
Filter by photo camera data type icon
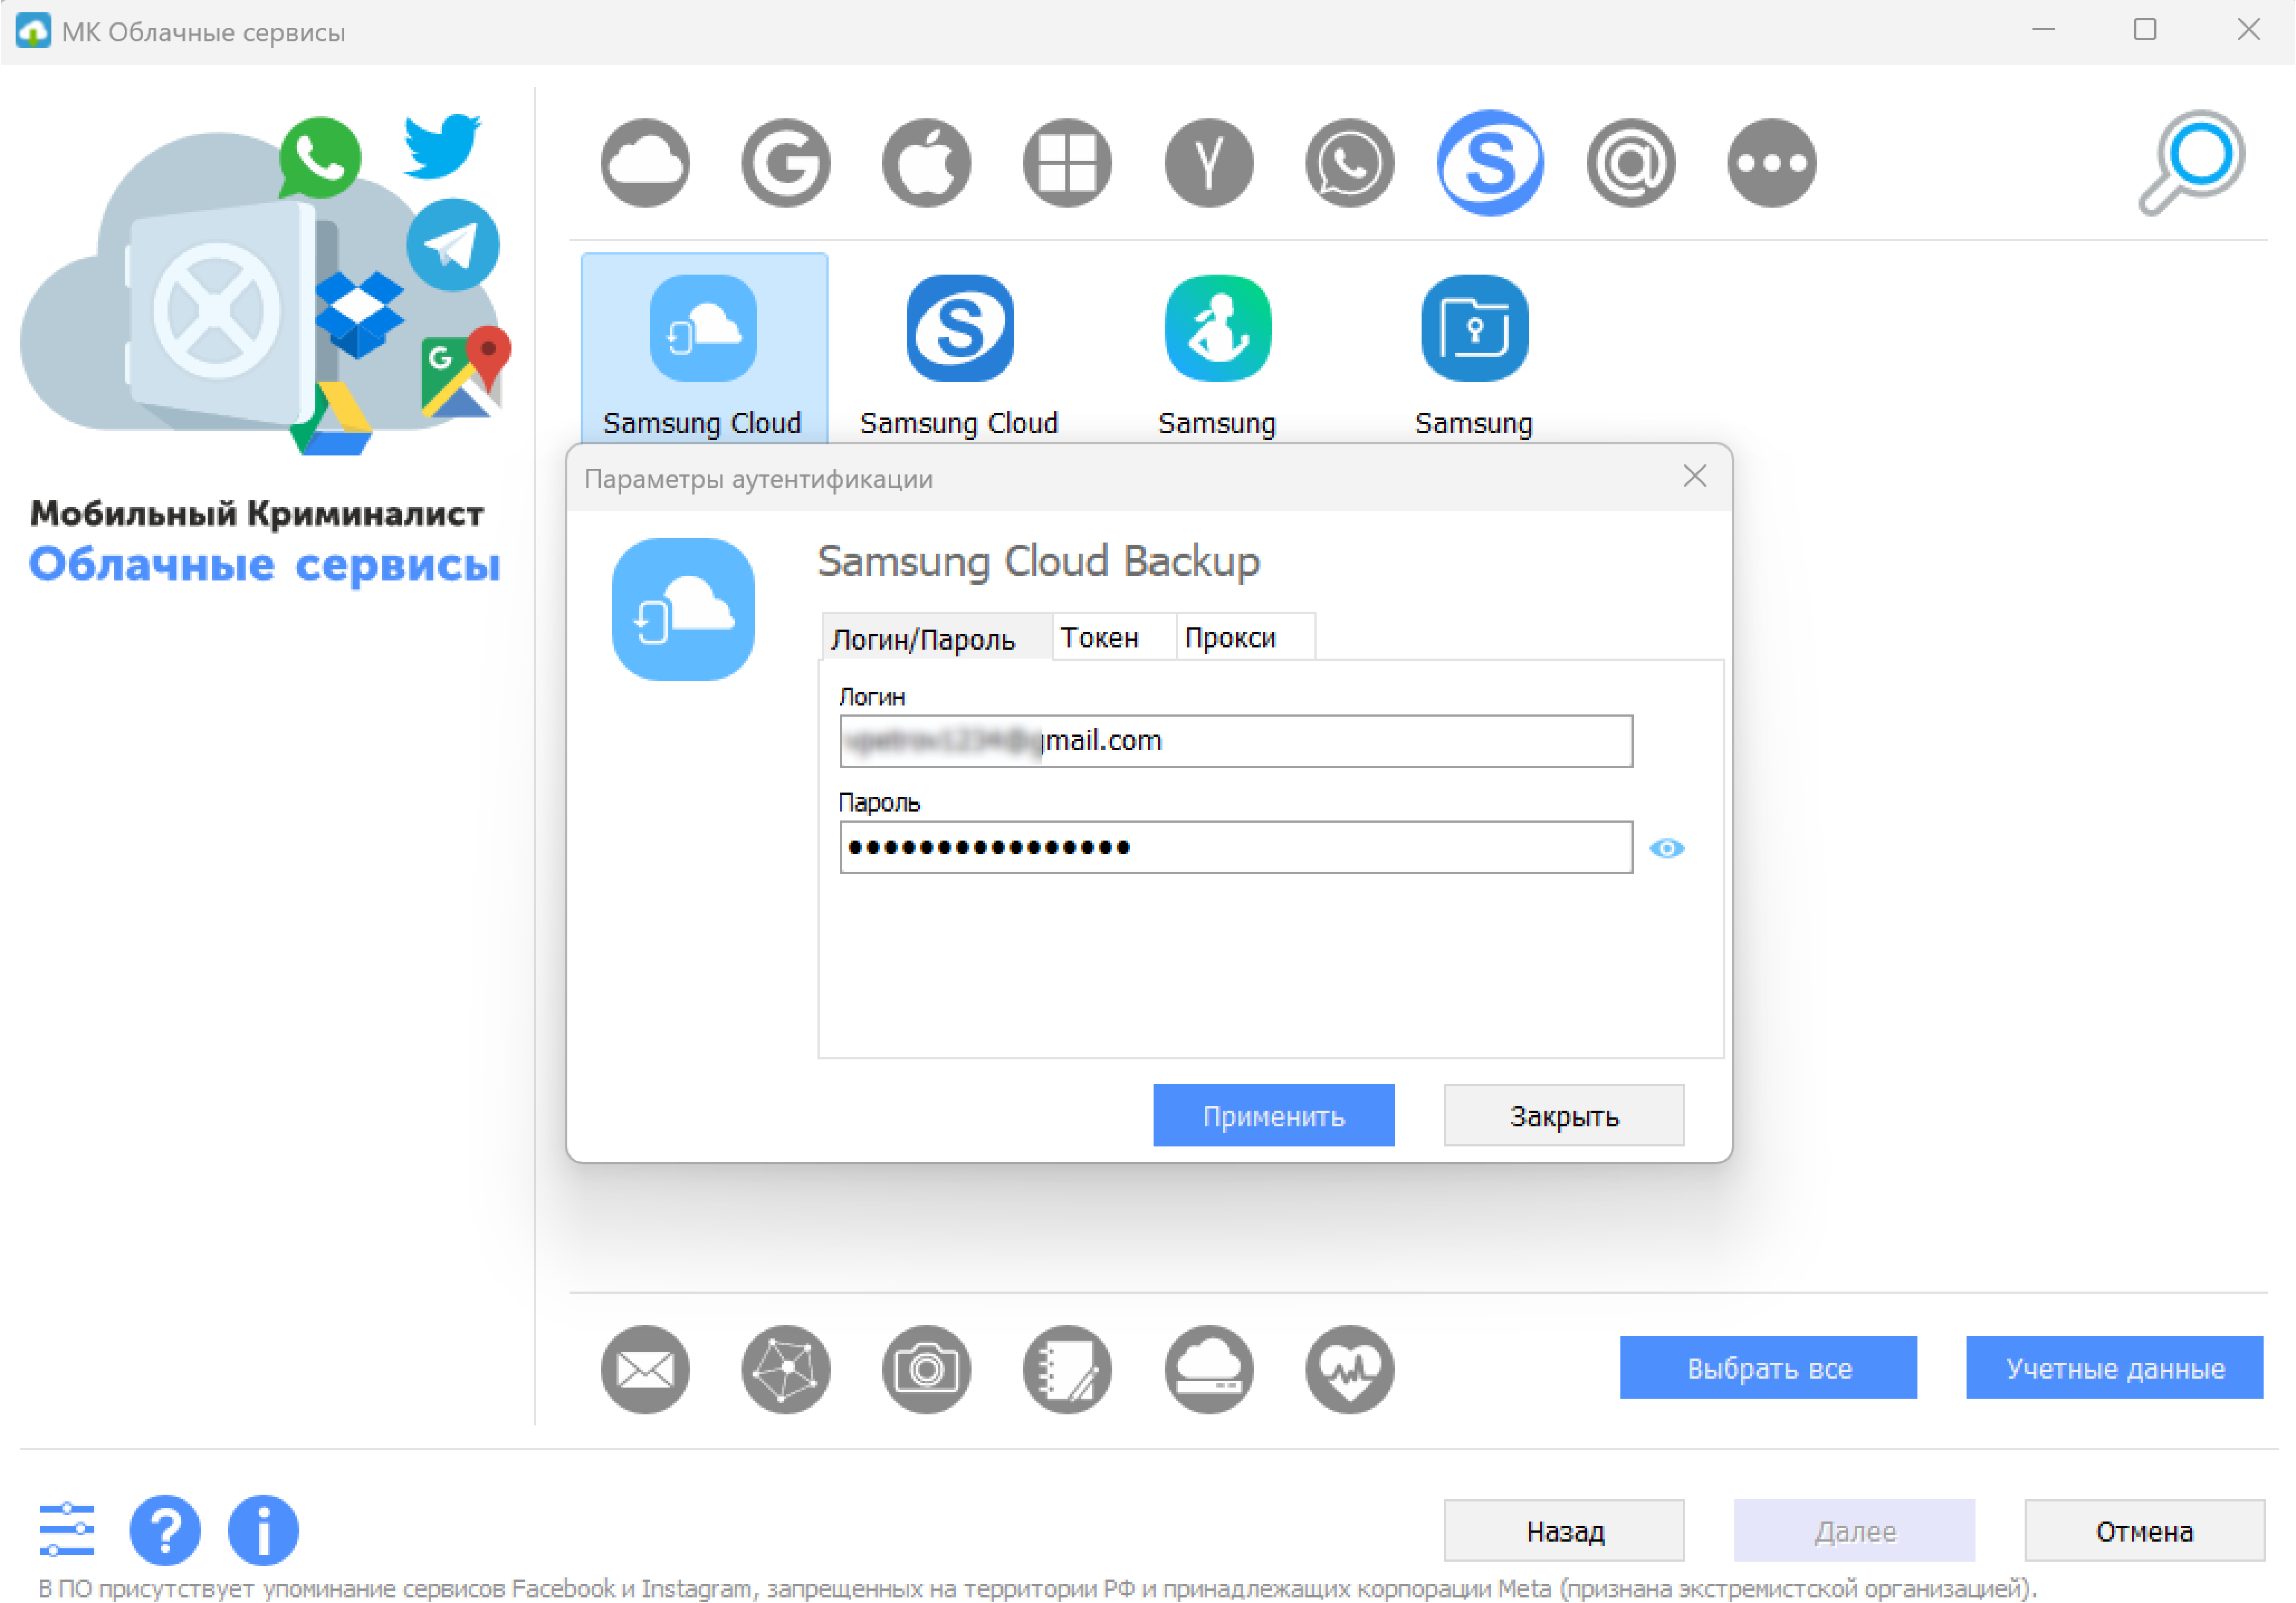(927, 1370)
